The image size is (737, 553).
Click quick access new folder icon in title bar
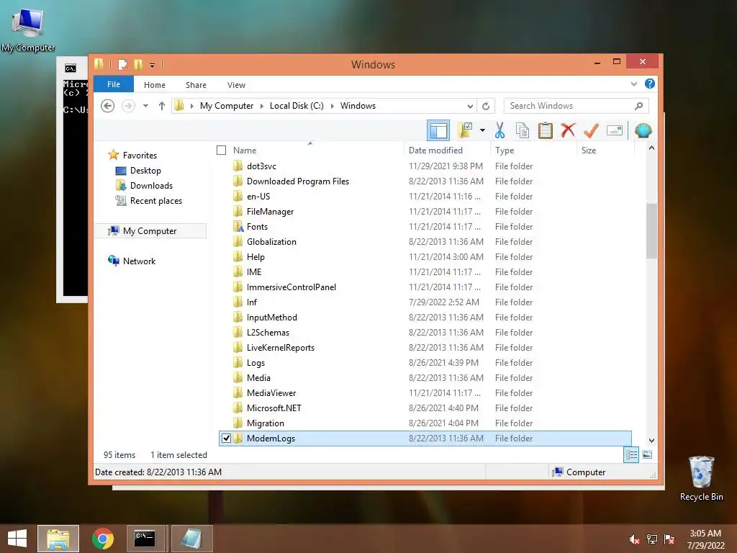[138, 64]
